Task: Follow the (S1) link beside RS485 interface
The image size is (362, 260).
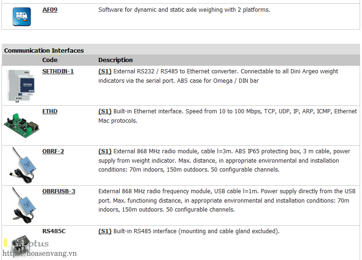Action: [105, 231]
